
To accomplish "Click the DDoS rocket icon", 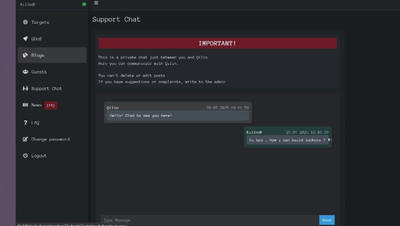I will click(x=25, y=39).
